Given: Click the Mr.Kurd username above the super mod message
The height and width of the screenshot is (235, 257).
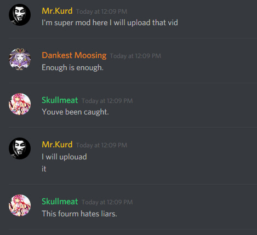Looking at the screenshot, I should click(x=57, y=11).
